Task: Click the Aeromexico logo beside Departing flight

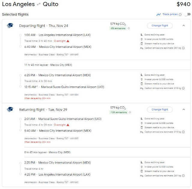Action: point(10,26)
